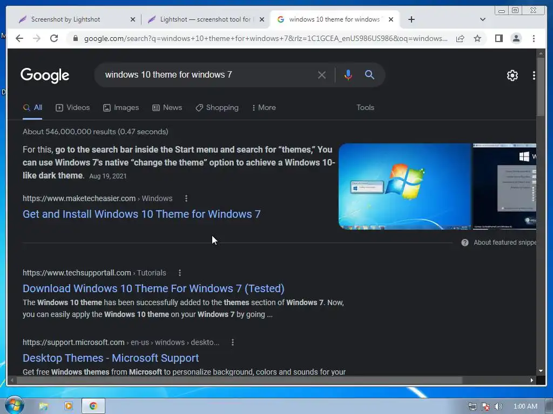The height and width of the screenshot is (414, 553).
Task: Click horizontal scrollbar right arrow
Action: click(x=532, y=380)
